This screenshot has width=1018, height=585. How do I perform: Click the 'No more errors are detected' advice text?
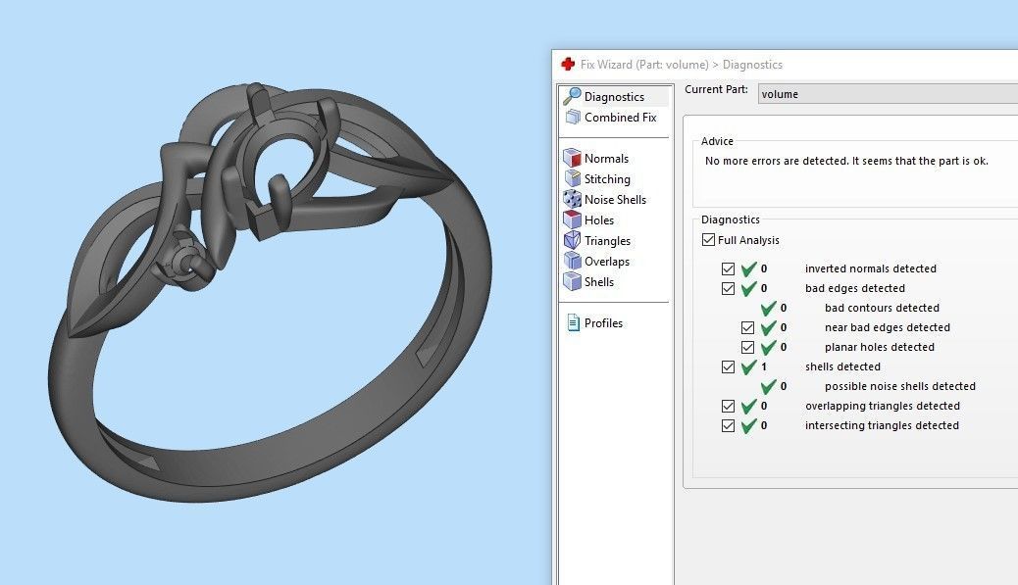tap(846, 161)
